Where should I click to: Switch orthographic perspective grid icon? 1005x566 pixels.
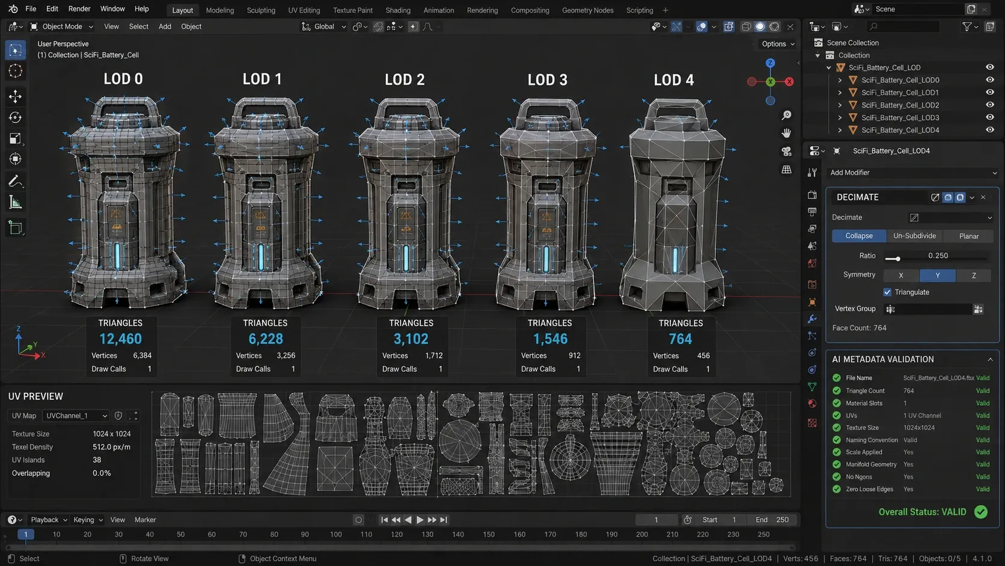click(786, 170)
